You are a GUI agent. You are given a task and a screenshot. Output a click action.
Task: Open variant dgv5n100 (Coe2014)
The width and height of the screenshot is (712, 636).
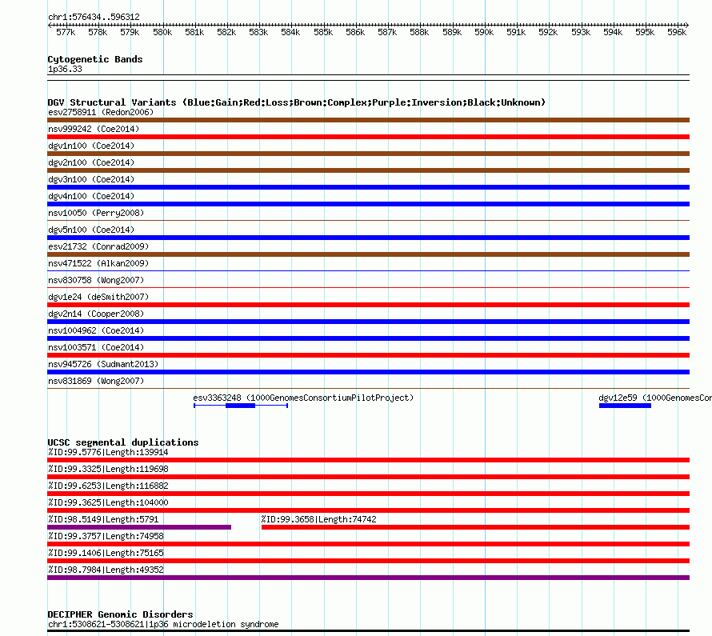coord(91,230)
